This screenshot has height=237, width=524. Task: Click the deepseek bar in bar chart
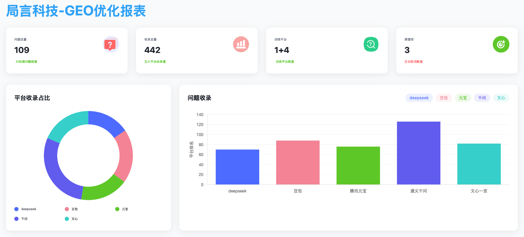point(237,167)
